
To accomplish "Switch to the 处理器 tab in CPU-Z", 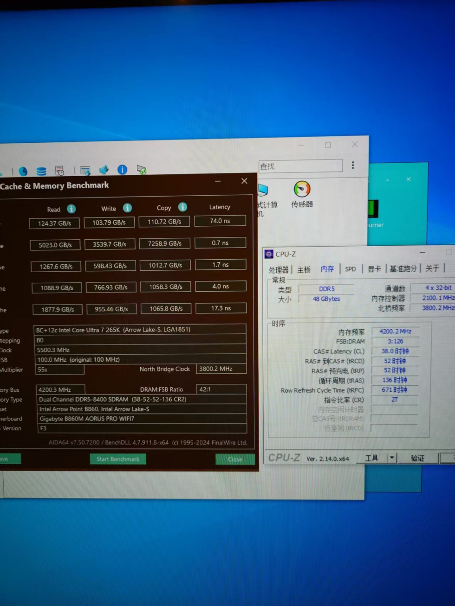I will (x=279, y=269).
